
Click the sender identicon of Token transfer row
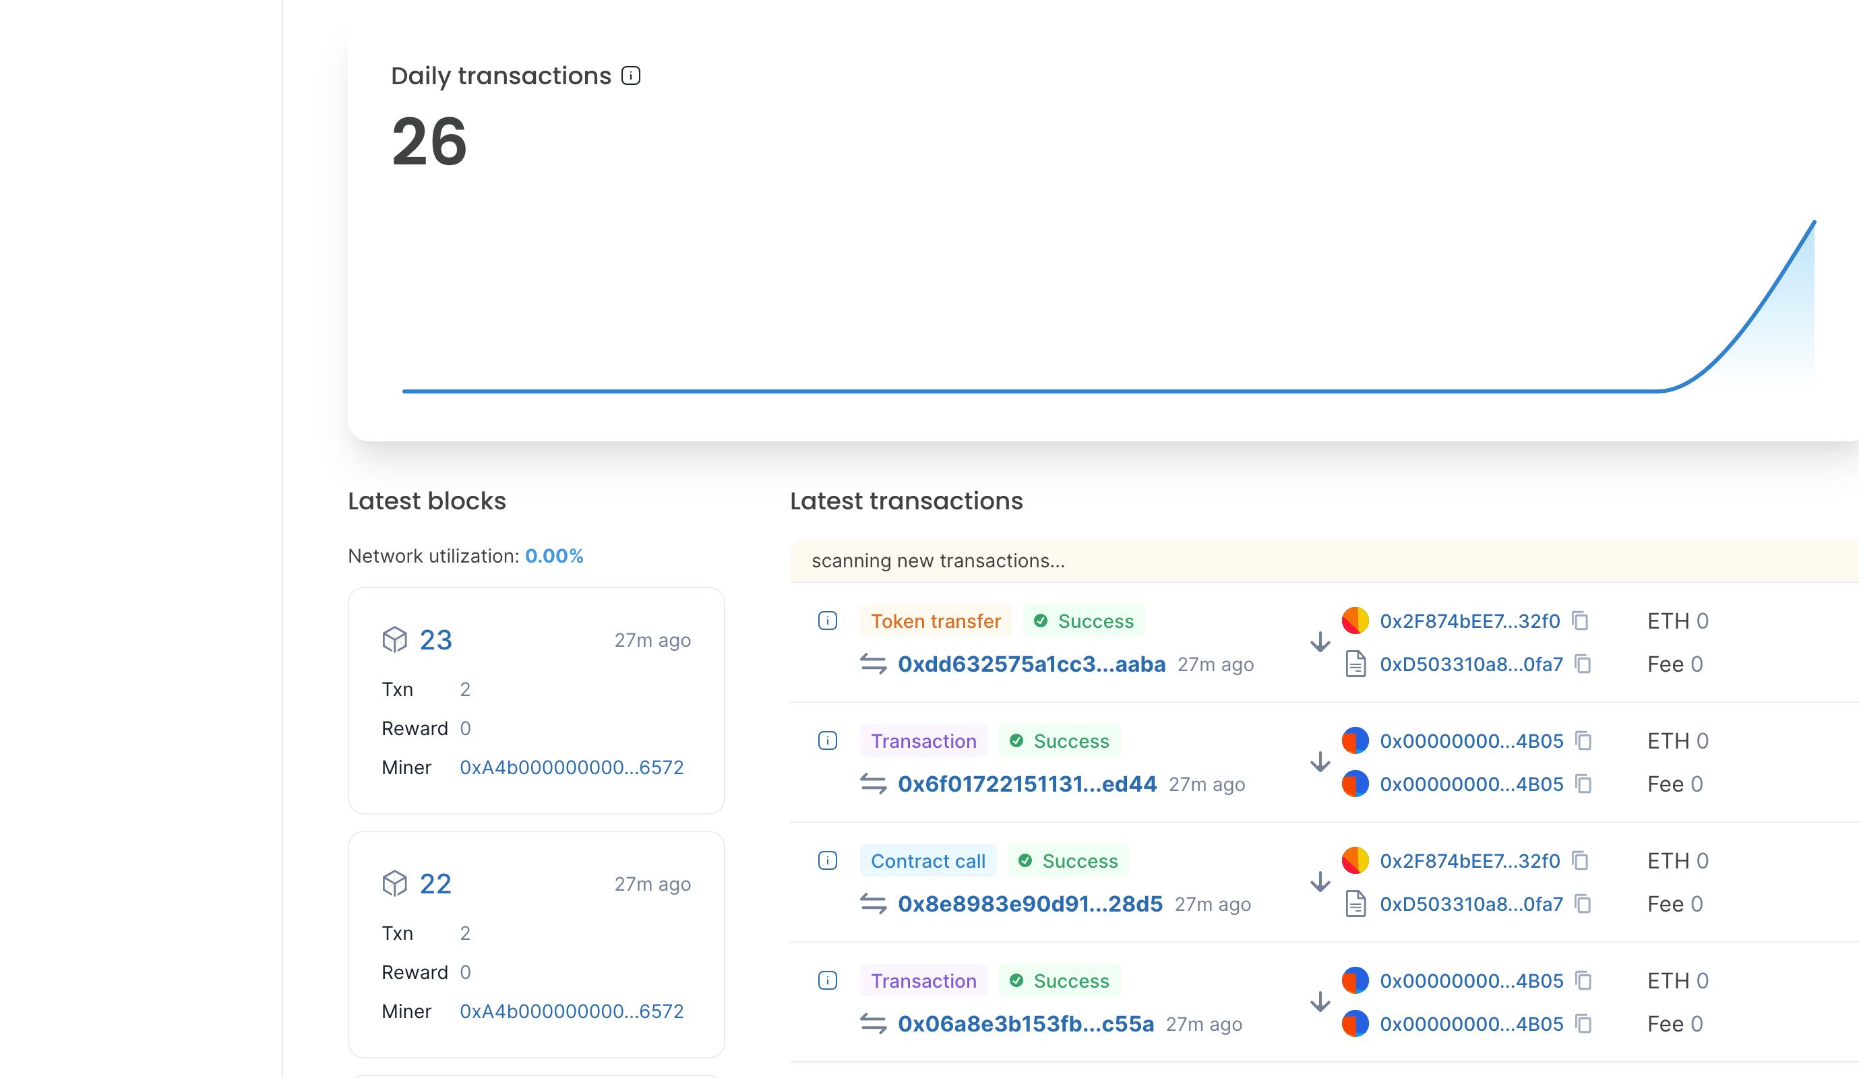[1355, 621]
